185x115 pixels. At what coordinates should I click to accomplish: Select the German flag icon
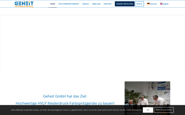point(148,4)
